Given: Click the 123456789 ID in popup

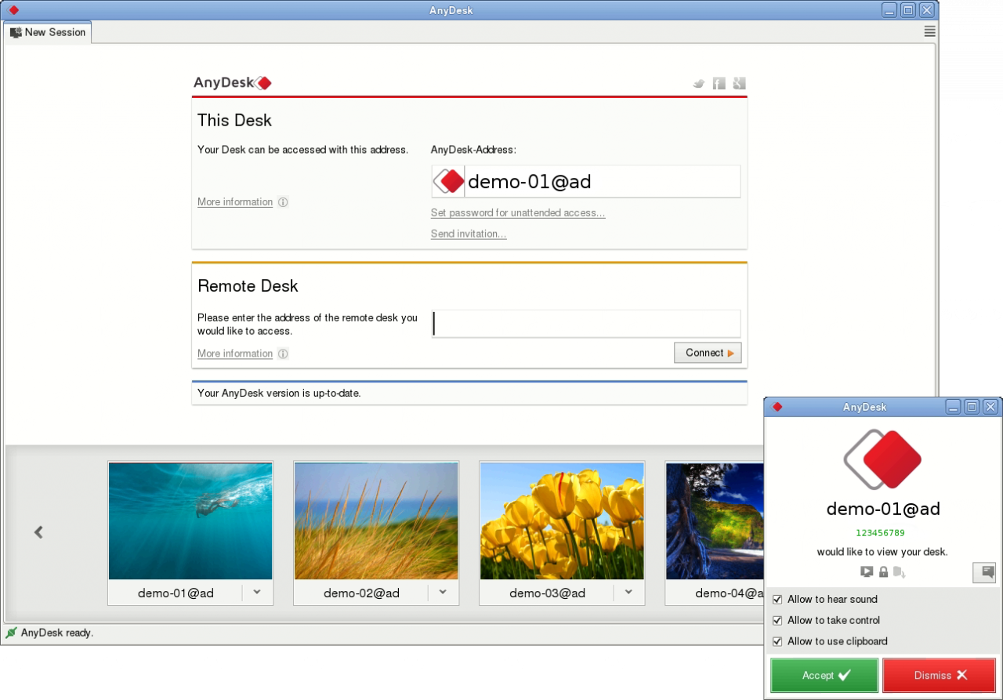Looking at the screenshot, I should click(881, 533).
